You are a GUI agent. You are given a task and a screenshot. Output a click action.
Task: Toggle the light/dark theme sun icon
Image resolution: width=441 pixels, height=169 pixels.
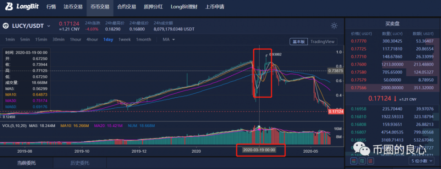click(334, 26)
